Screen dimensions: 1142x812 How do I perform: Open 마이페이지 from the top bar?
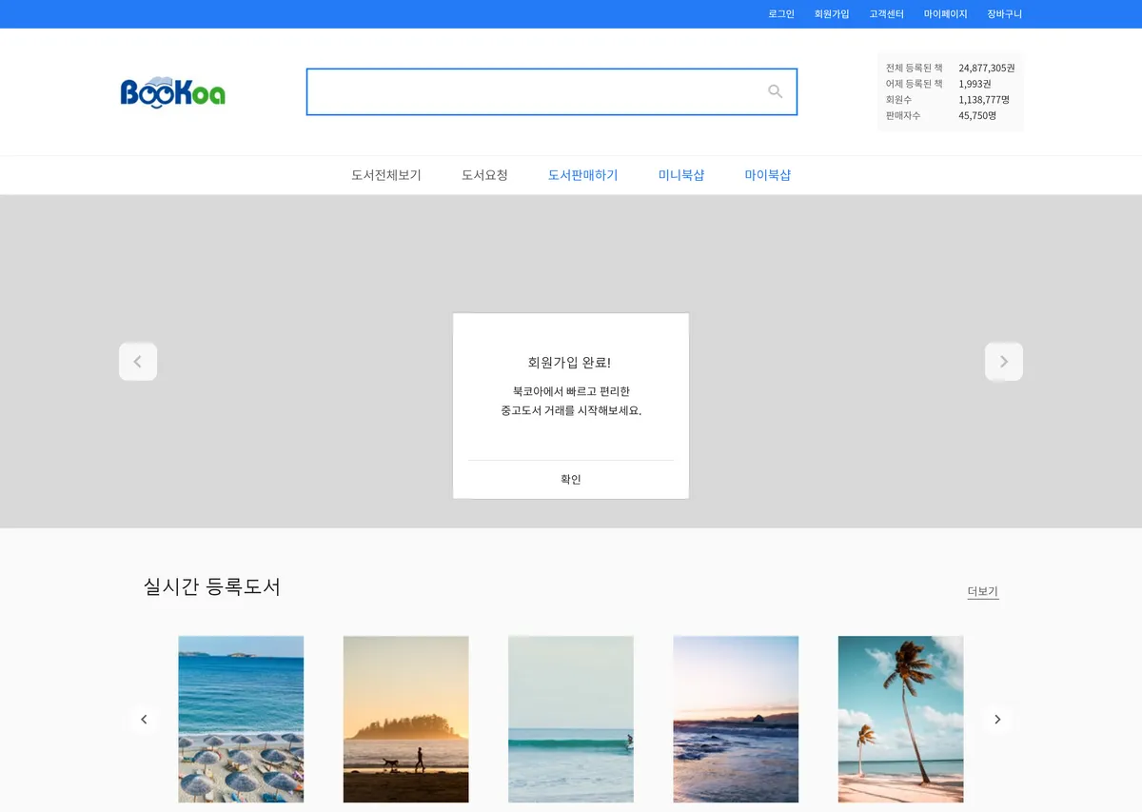pos(945,13)
